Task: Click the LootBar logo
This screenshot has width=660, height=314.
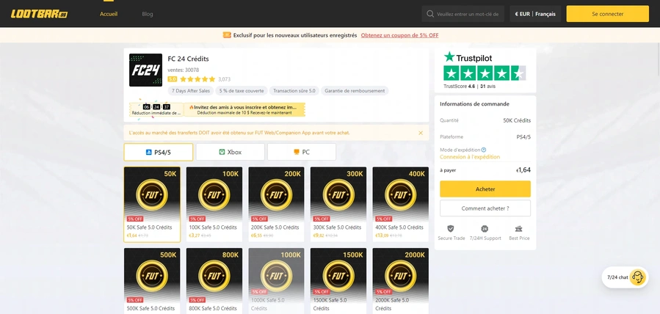Action: pos(39,14)
